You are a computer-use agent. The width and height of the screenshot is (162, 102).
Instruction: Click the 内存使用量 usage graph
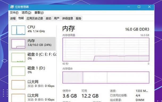tap(106, 49)
